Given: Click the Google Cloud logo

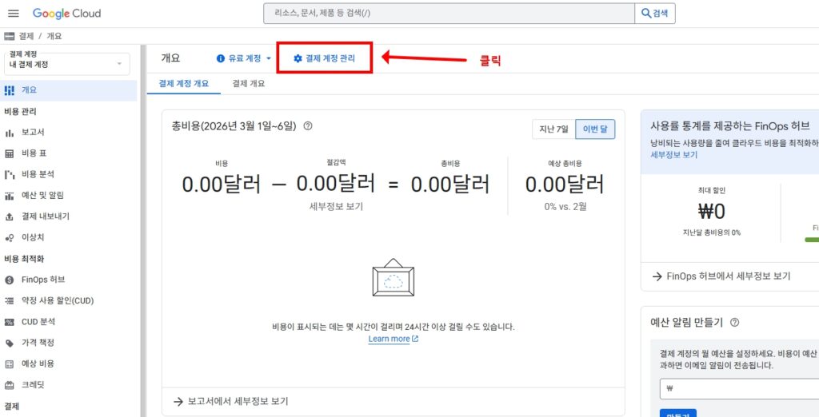Looking at the screenshot, I should click(x=67, y=14).
